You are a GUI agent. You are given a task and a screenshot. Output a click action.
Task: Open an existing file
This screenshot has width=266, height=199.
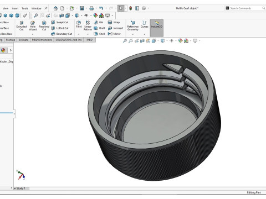click(72, 8)
